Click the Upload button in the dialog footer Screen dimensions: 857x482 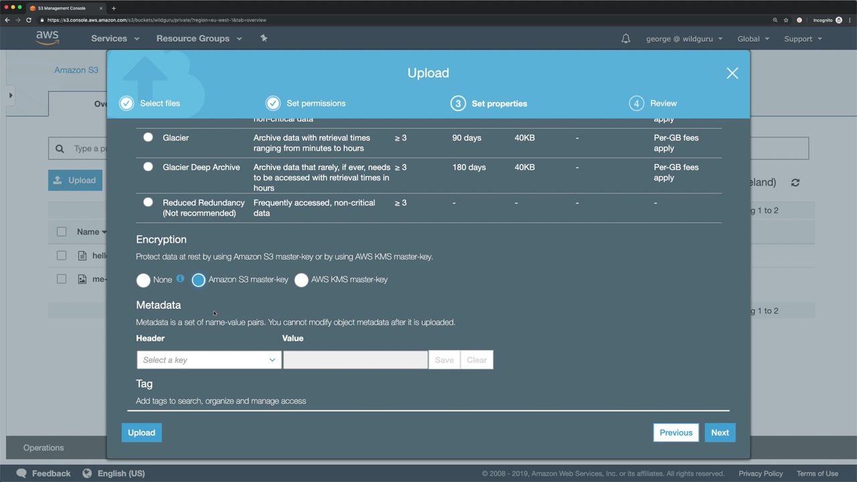(x=141, y=432)
